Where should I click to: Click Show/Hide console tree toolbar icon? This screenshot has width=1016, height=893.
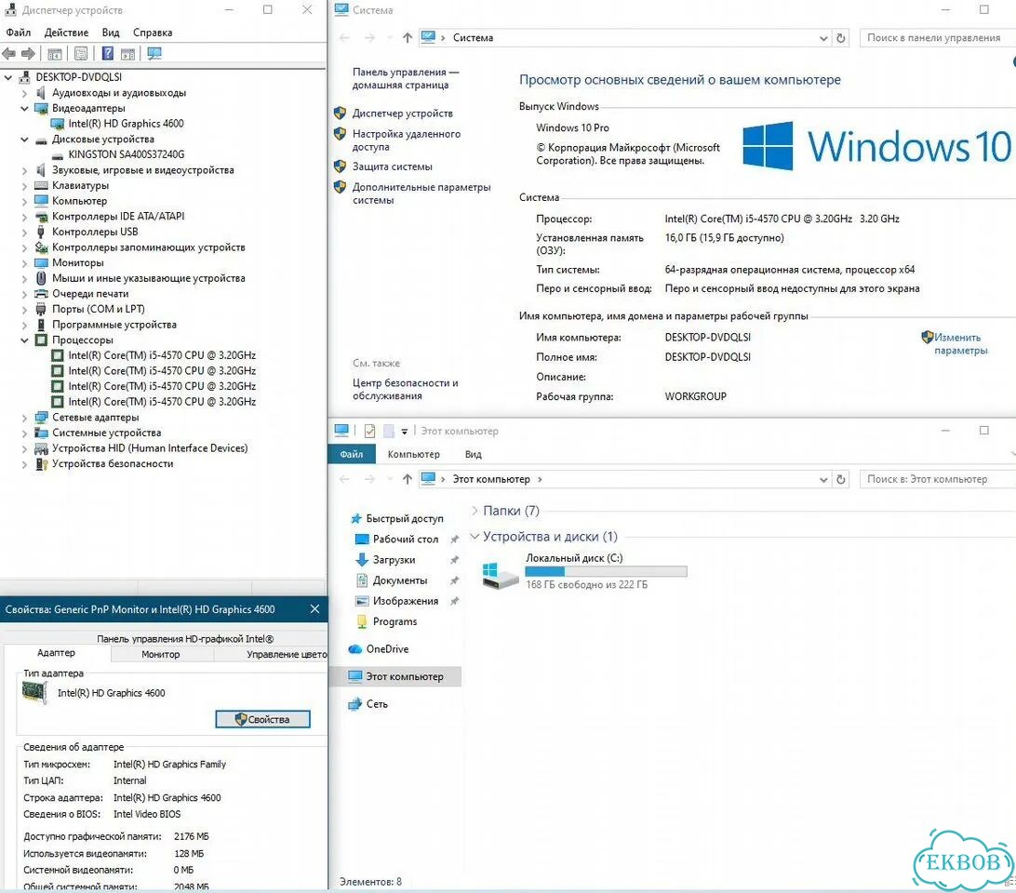pyautogui.click(x=55, y=54)
